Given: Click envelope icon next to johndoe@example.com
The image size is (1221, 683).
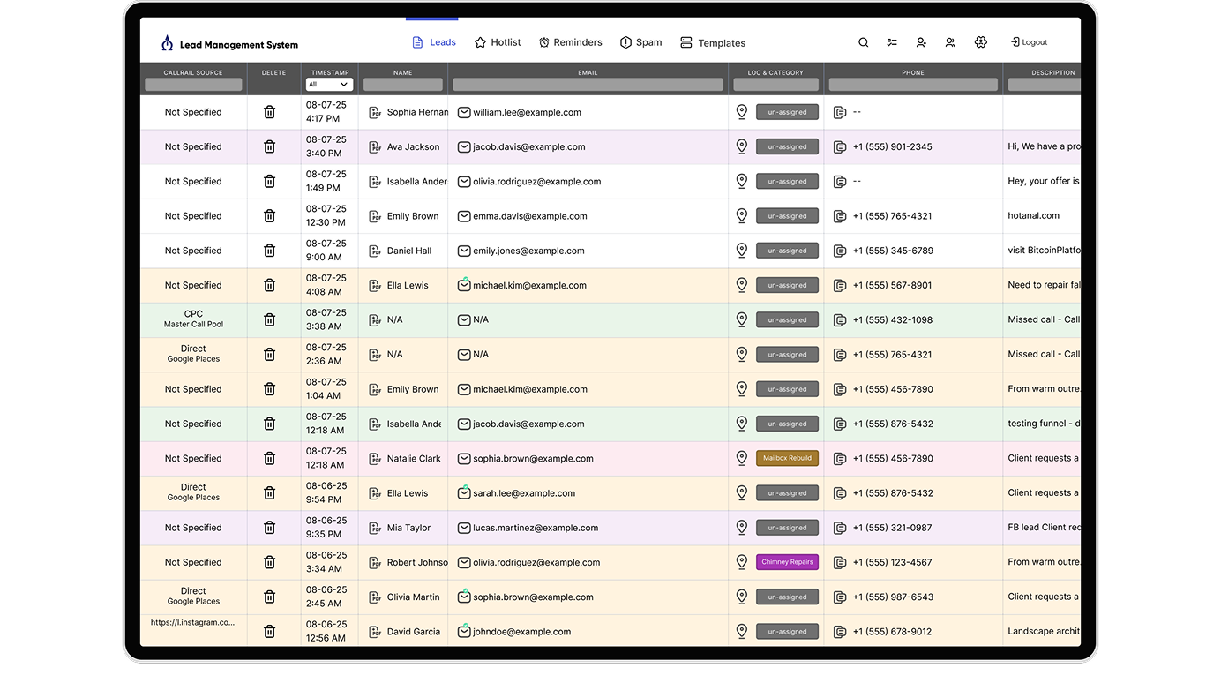Looking at the screenshot, I should (463, 632).
